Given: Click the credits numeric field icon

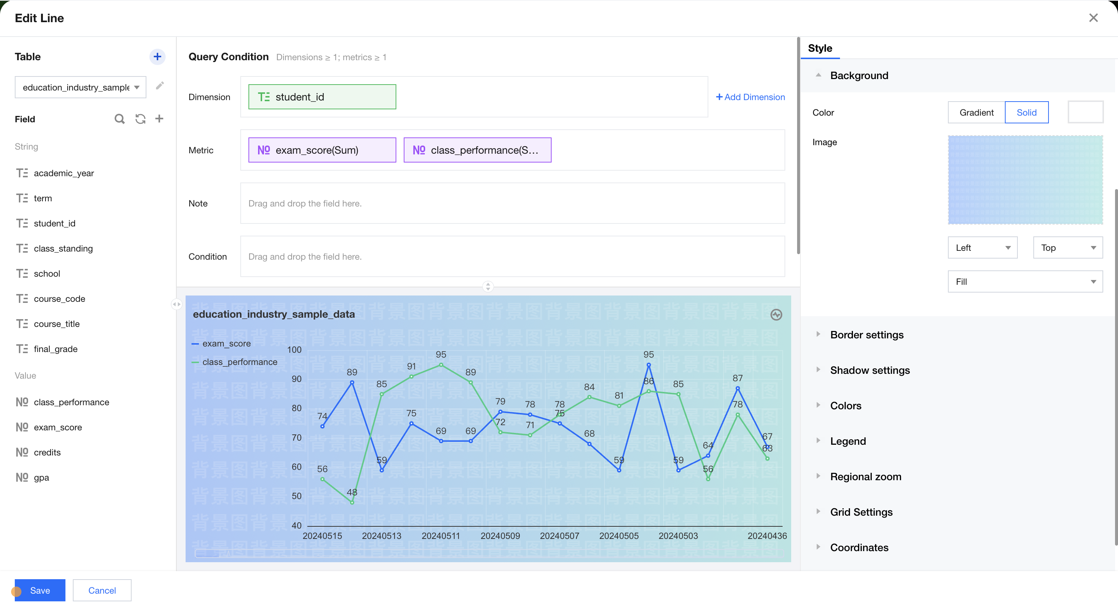Looking at the screenshot, I should pyautogui.click(x=22, y=452).
